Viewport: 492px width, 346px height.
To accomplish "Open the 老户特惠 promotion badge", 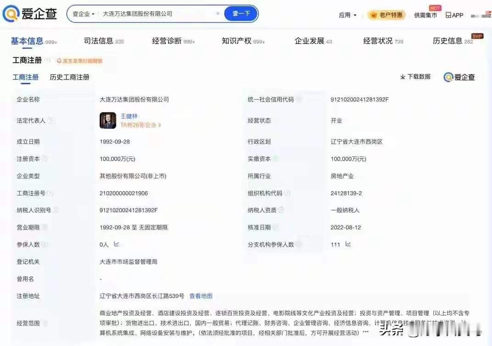I will (x=386, y=15).
